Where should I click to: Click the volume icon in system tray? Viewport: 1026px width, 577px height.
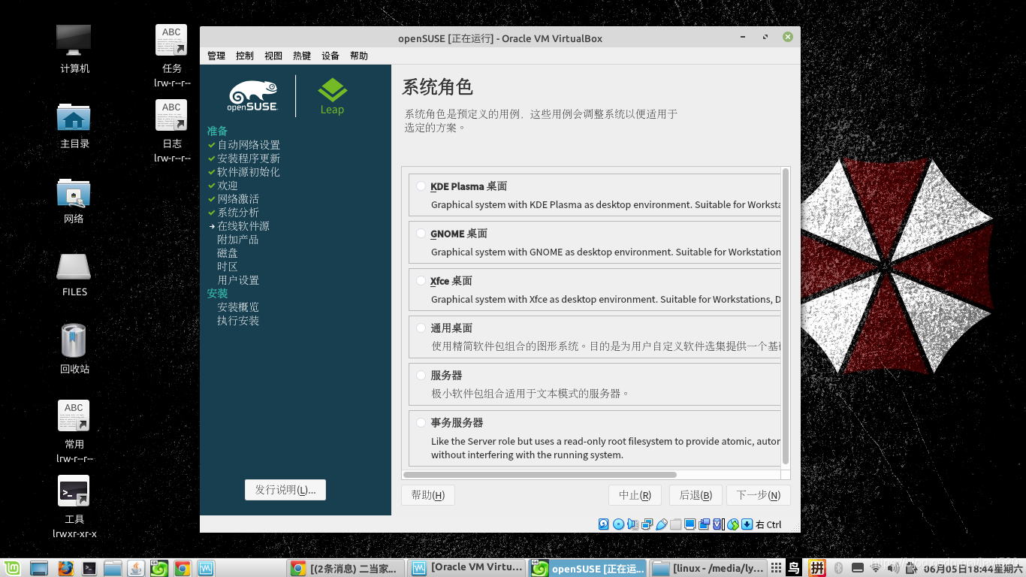point(892,568)
